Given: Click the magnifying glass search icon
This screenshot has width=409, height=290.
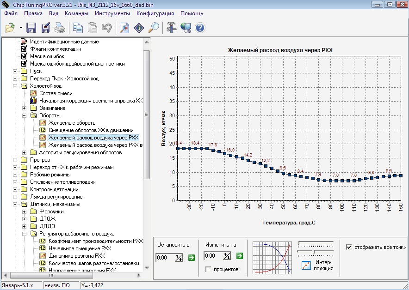Looking at the screenshot, I should [x=154, y=28].
